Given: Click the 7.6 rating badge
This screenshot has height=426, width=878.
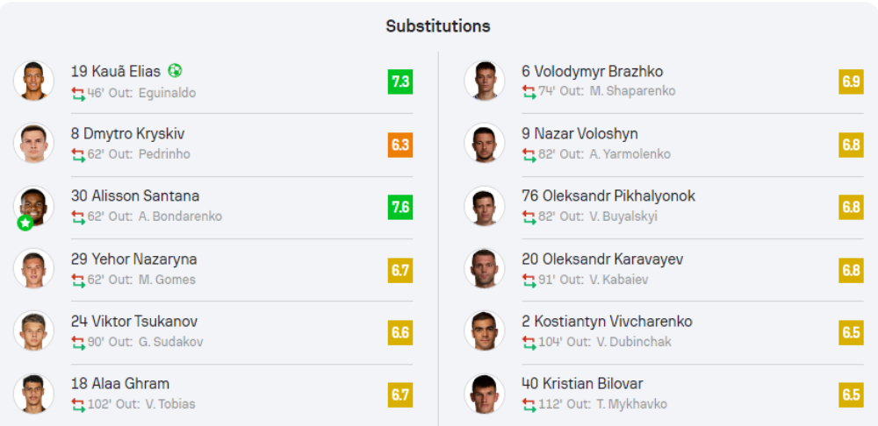Looking at the screenshot, I should click(399, 207).
